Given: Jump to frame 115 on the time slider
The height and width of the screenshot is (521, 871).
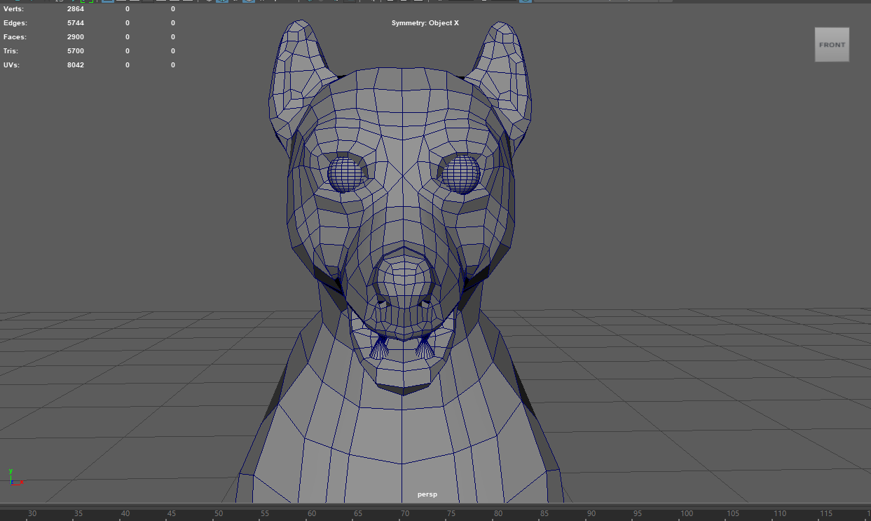Looking at the screenshot, I should click(826, 514).
